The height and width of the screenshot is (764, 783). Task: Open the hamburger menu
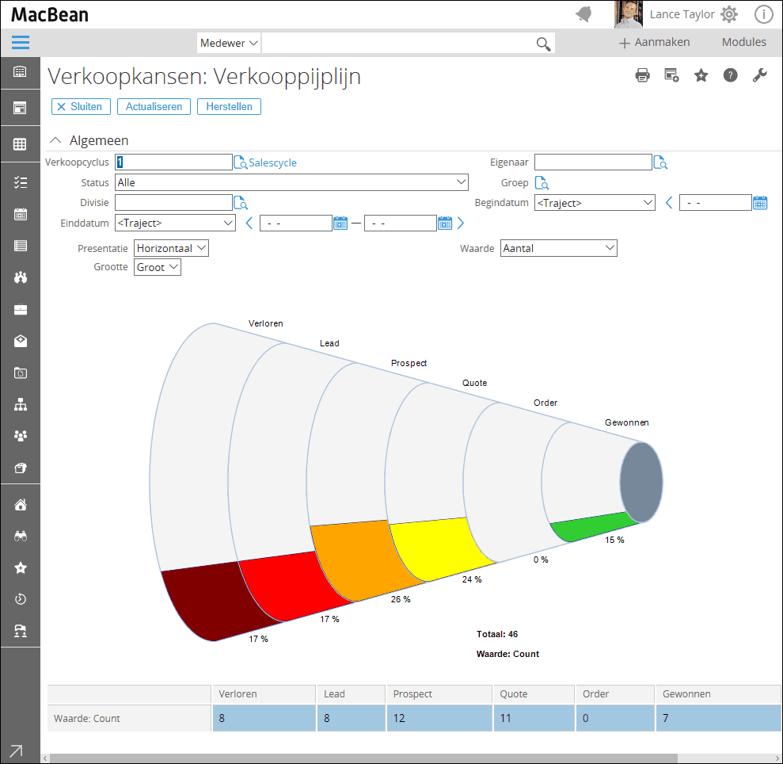pos(21,43)
